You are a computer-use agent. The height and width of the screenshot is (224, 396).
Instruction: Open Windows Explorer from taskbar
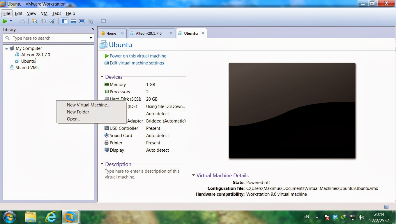(30, 217)
